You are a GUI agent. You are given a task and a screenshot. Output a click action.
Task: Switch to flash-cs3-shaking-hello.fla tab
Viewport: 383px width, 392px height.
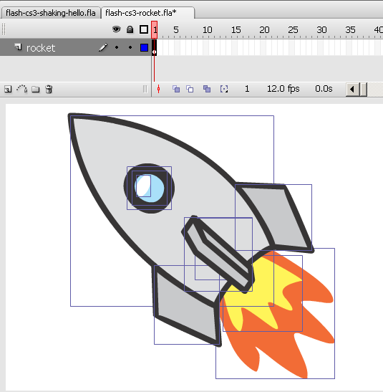click(x=51, y=13)
